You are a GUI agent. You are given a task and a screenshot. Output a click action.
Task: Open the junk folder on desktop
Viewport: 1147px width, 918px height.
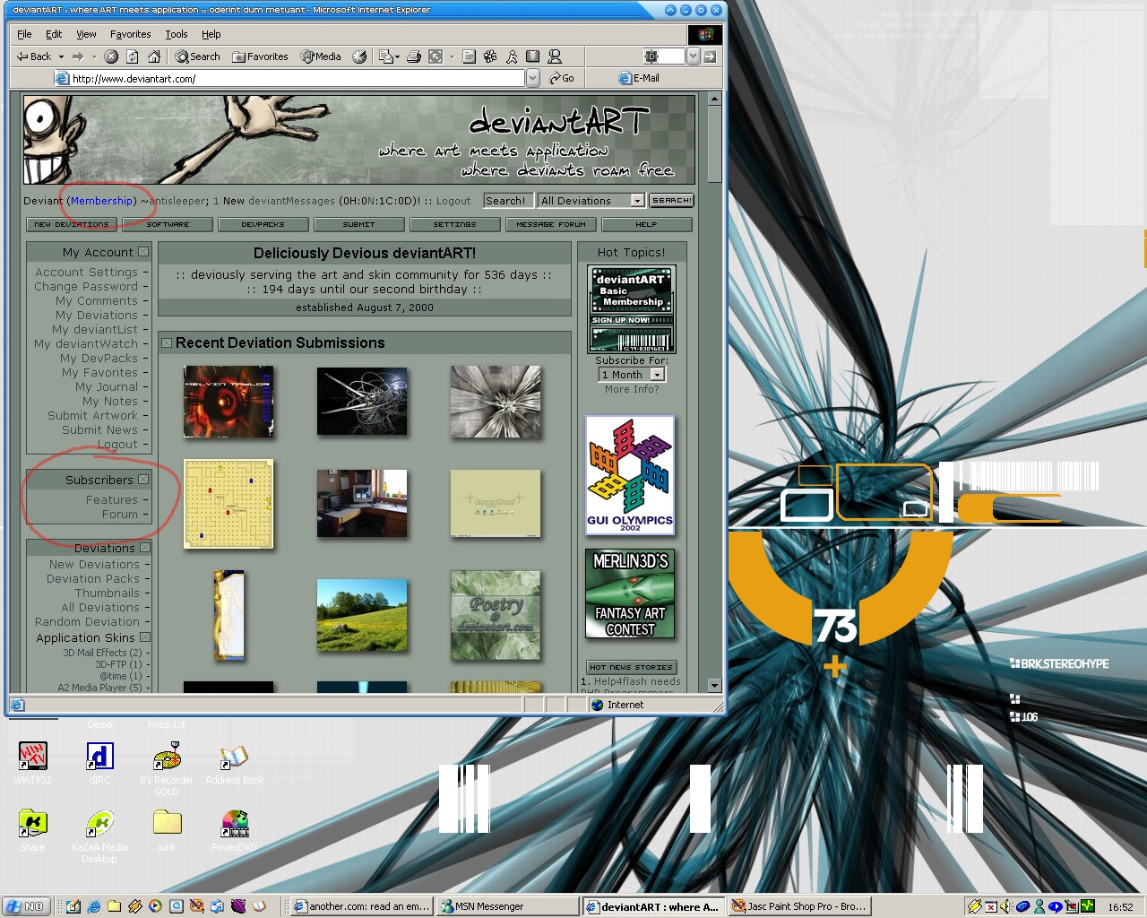(x=167, y=830)
